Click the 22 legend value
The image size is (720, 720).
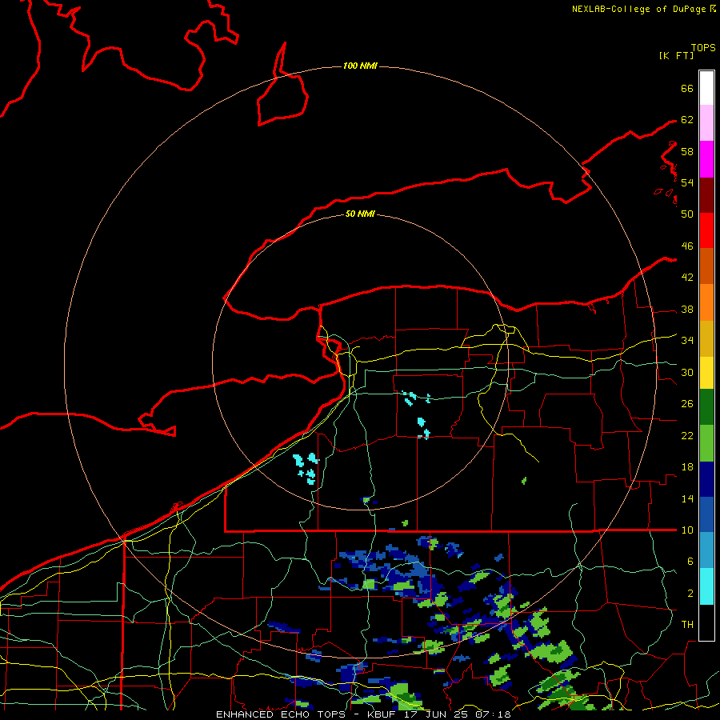687,435
